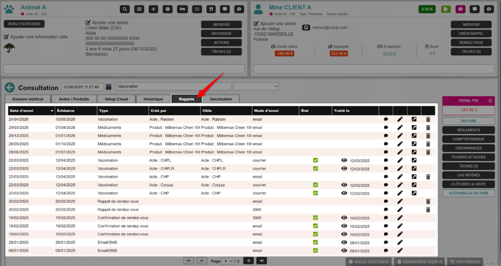This screenshot has width=501, height=266.
Task: Click the back arrow beside Consultation
Action: (10, 87)
